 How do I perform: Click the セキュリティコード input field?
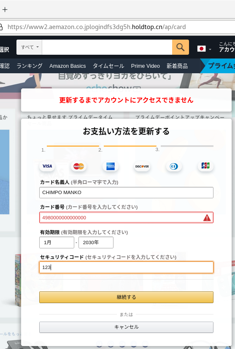click(x=126, y=267)
